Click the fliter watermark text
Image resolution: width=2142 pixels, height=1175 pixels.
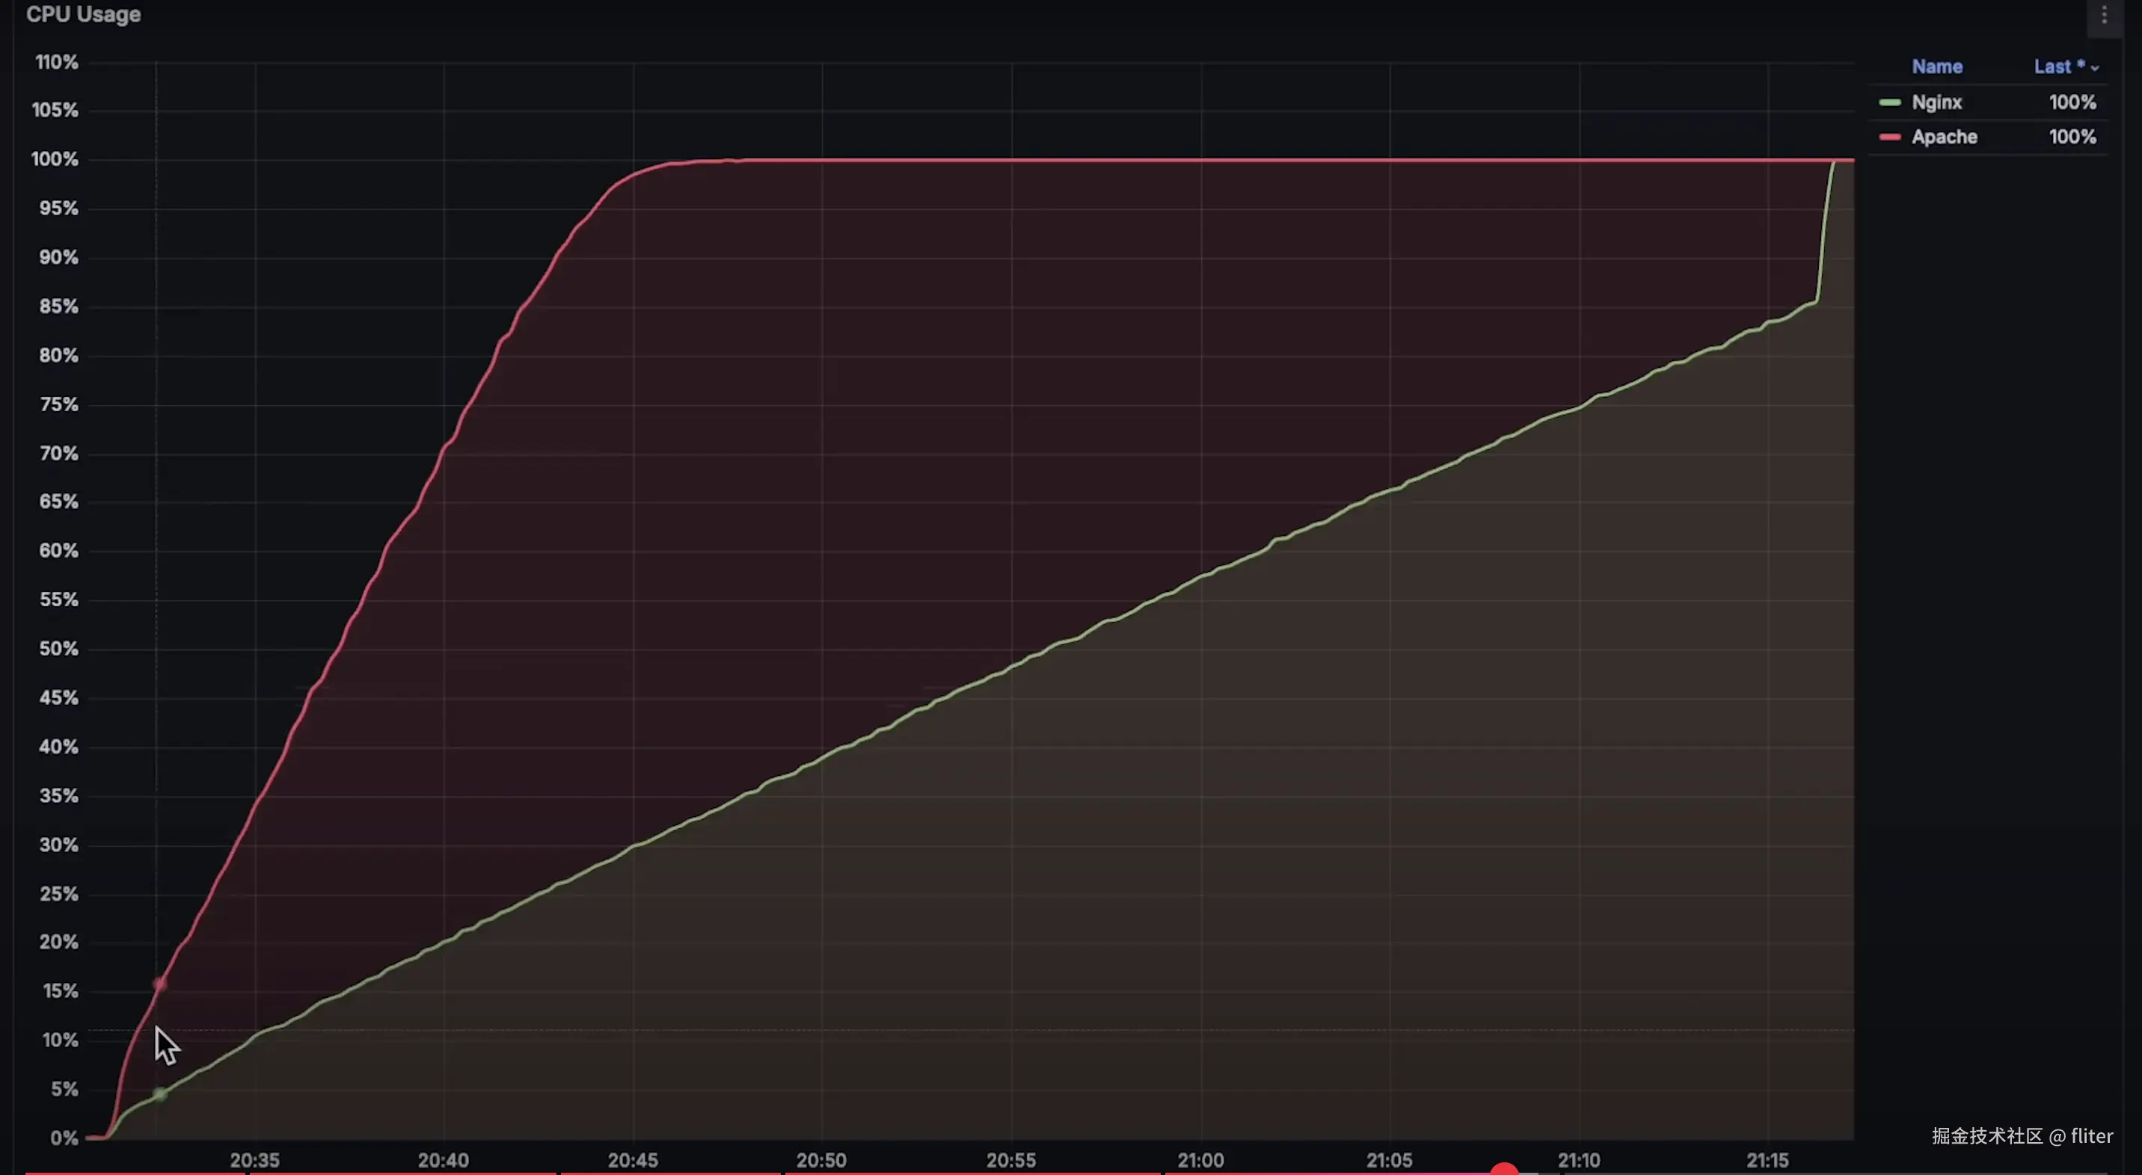coord(2090,1136)
